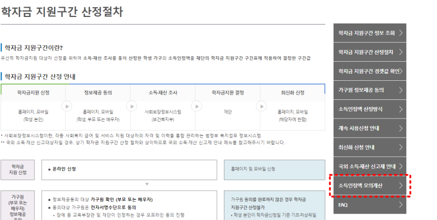Click 전자서명수단으로 동의 bullet text
This screenshot has width=437, height=220.
pyautogui.click(x=114, y=207)
